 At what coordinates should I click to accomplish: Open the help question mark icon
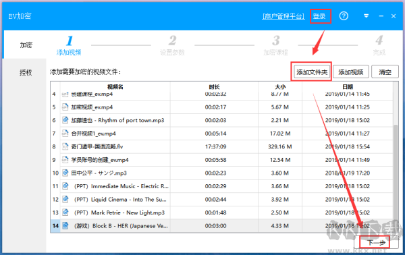tap(344, 16)
